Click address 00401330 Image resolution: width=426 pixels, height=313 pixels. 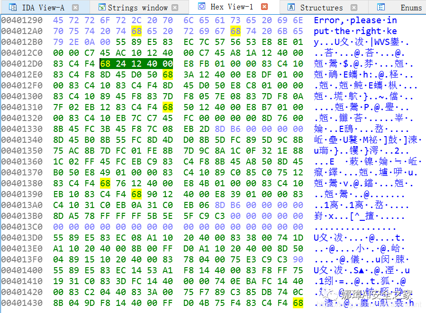click(22, 129)
